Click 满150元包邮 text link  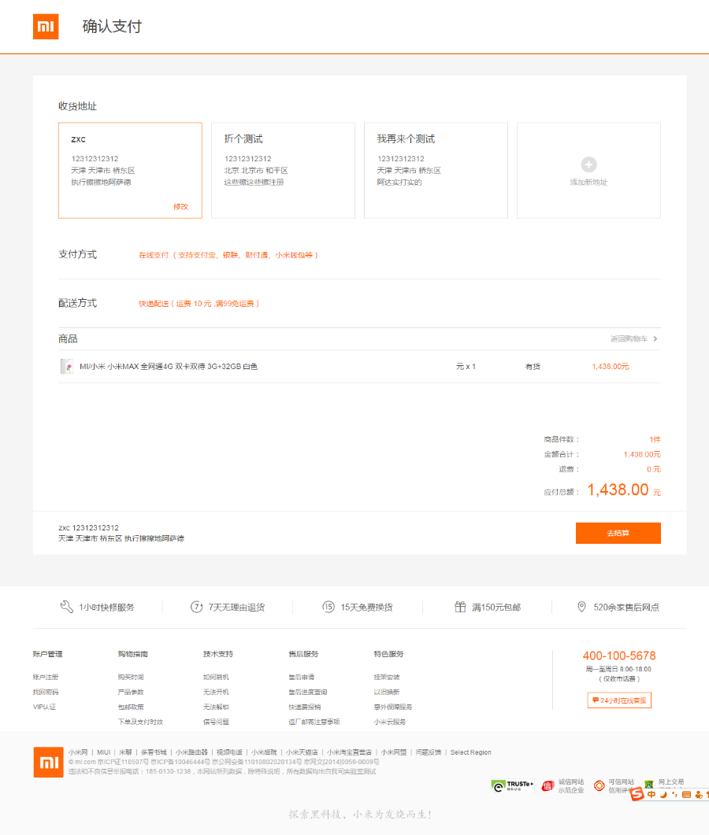496,607
